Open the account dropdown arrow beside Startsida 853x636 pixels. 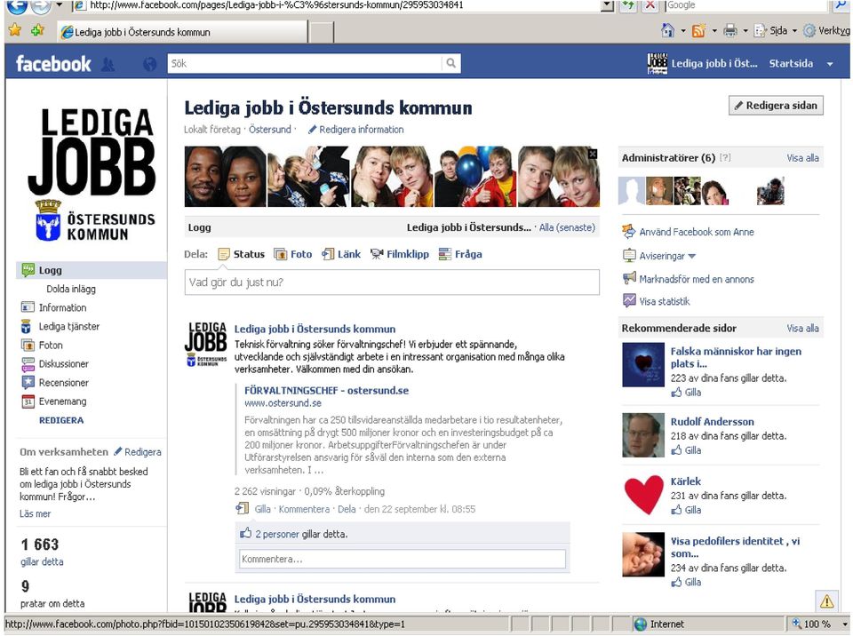(x=830, y=64)
